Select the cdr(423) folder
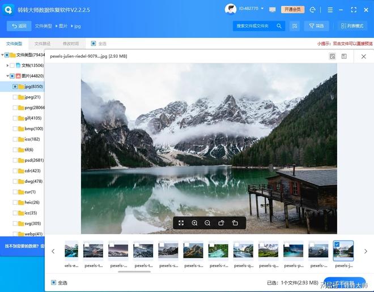 [29, 171]
